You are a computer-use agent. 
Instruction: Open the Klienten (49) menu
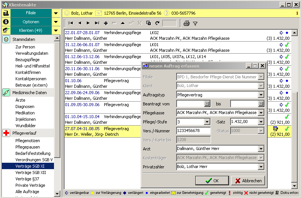point(31,30)
